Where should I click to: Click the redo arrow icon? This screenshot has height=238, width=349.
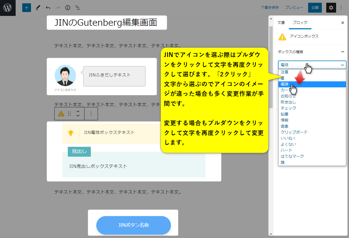(58, 8)
